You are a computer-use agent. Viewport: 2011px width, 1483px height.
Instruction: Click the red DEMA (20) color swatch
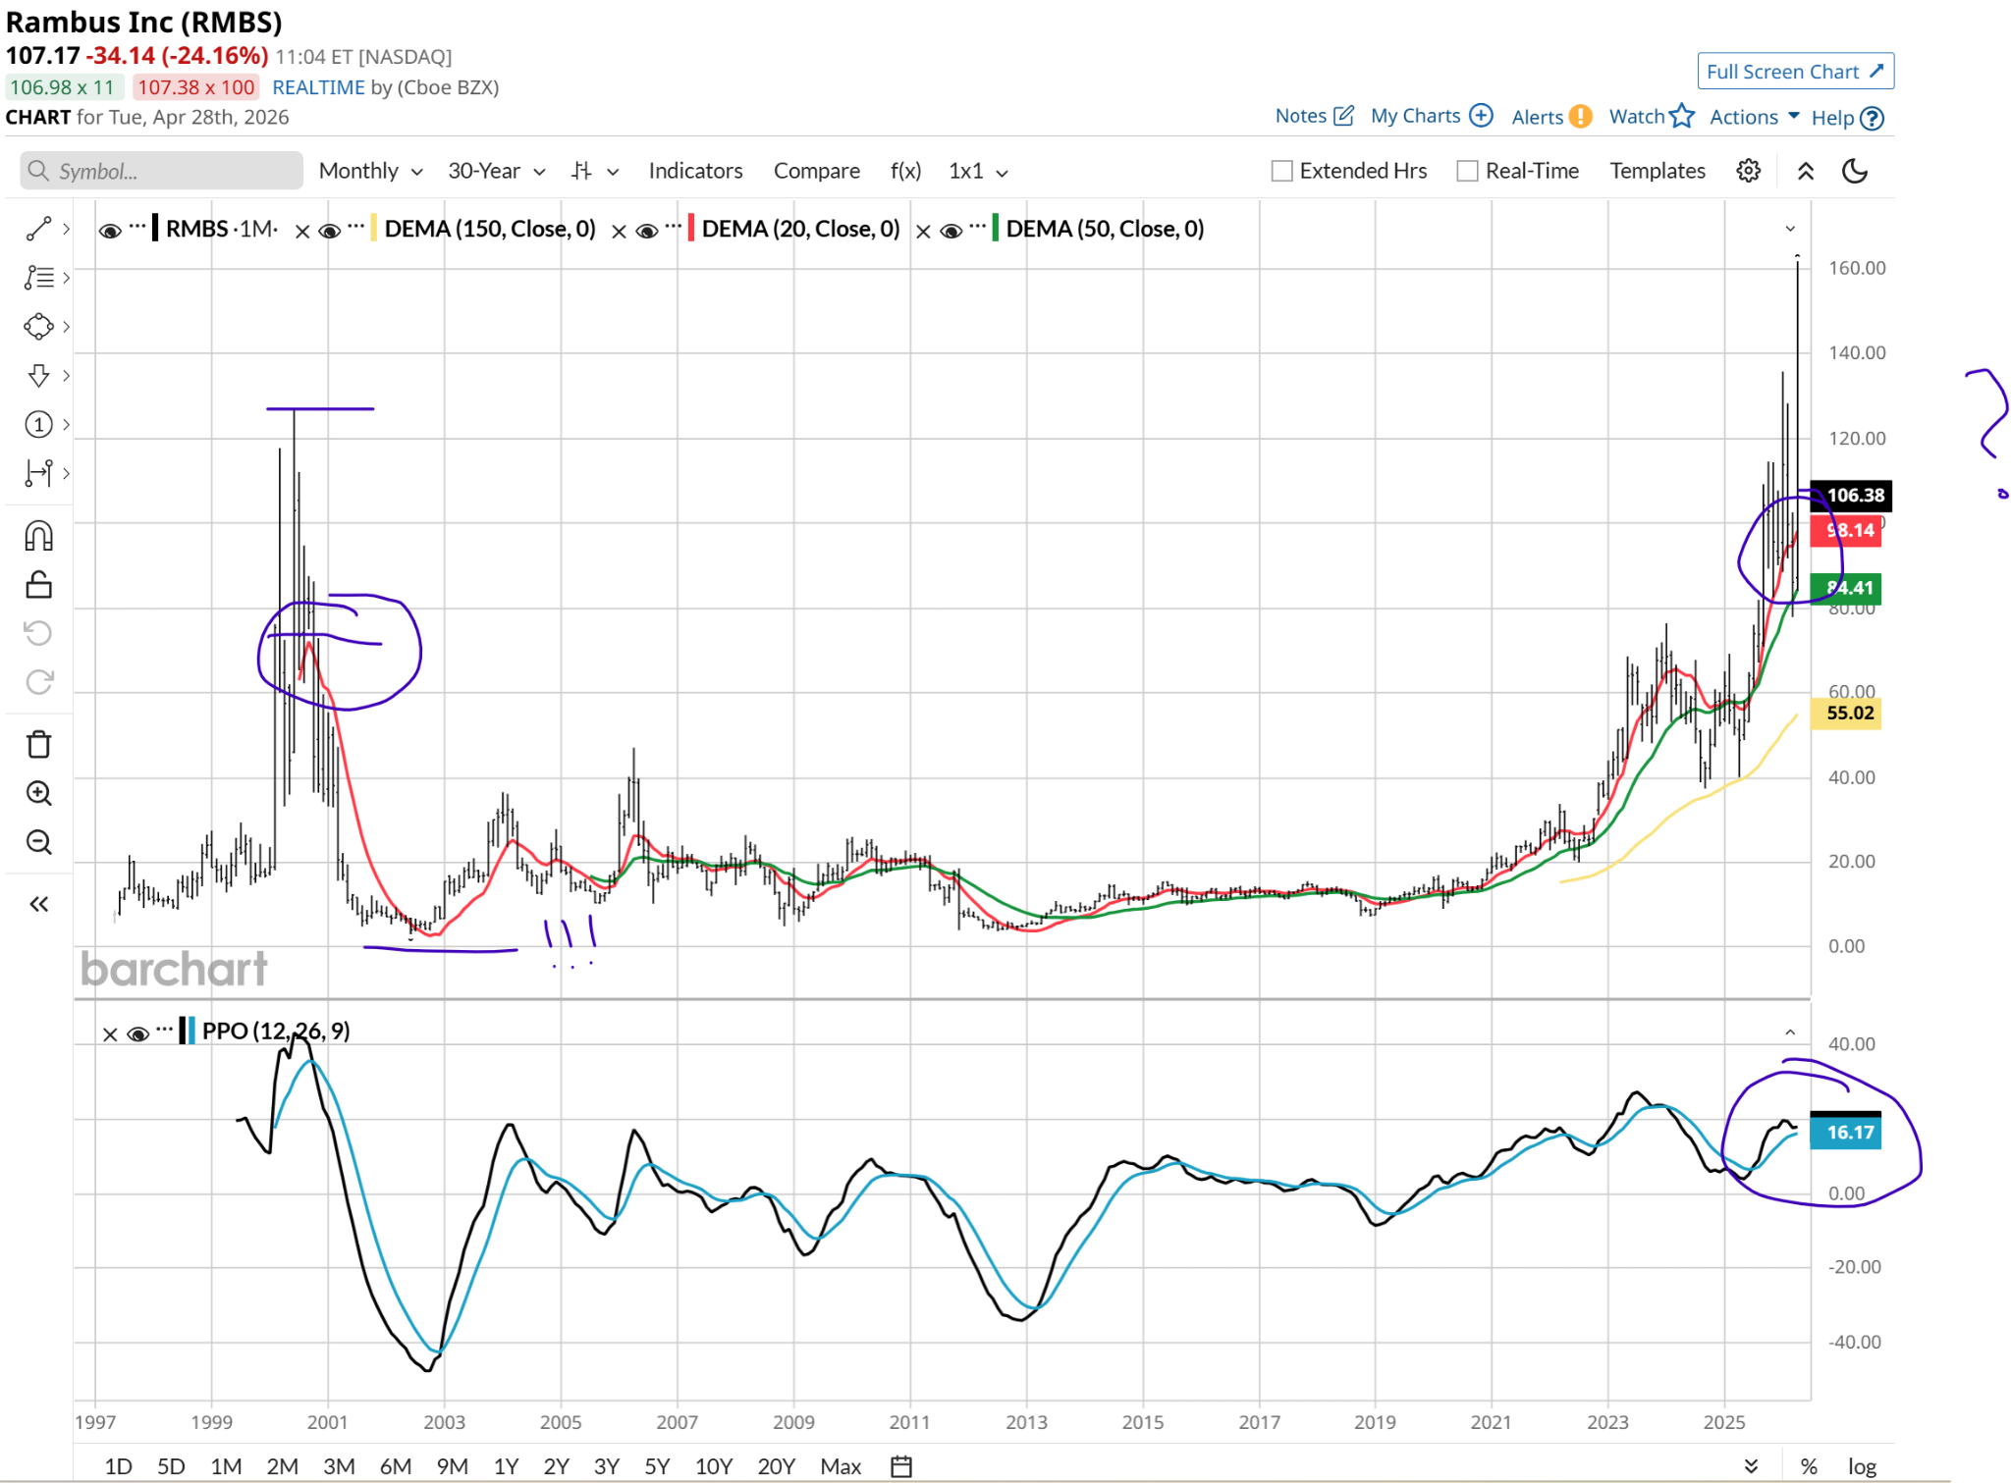coord(691,229)
